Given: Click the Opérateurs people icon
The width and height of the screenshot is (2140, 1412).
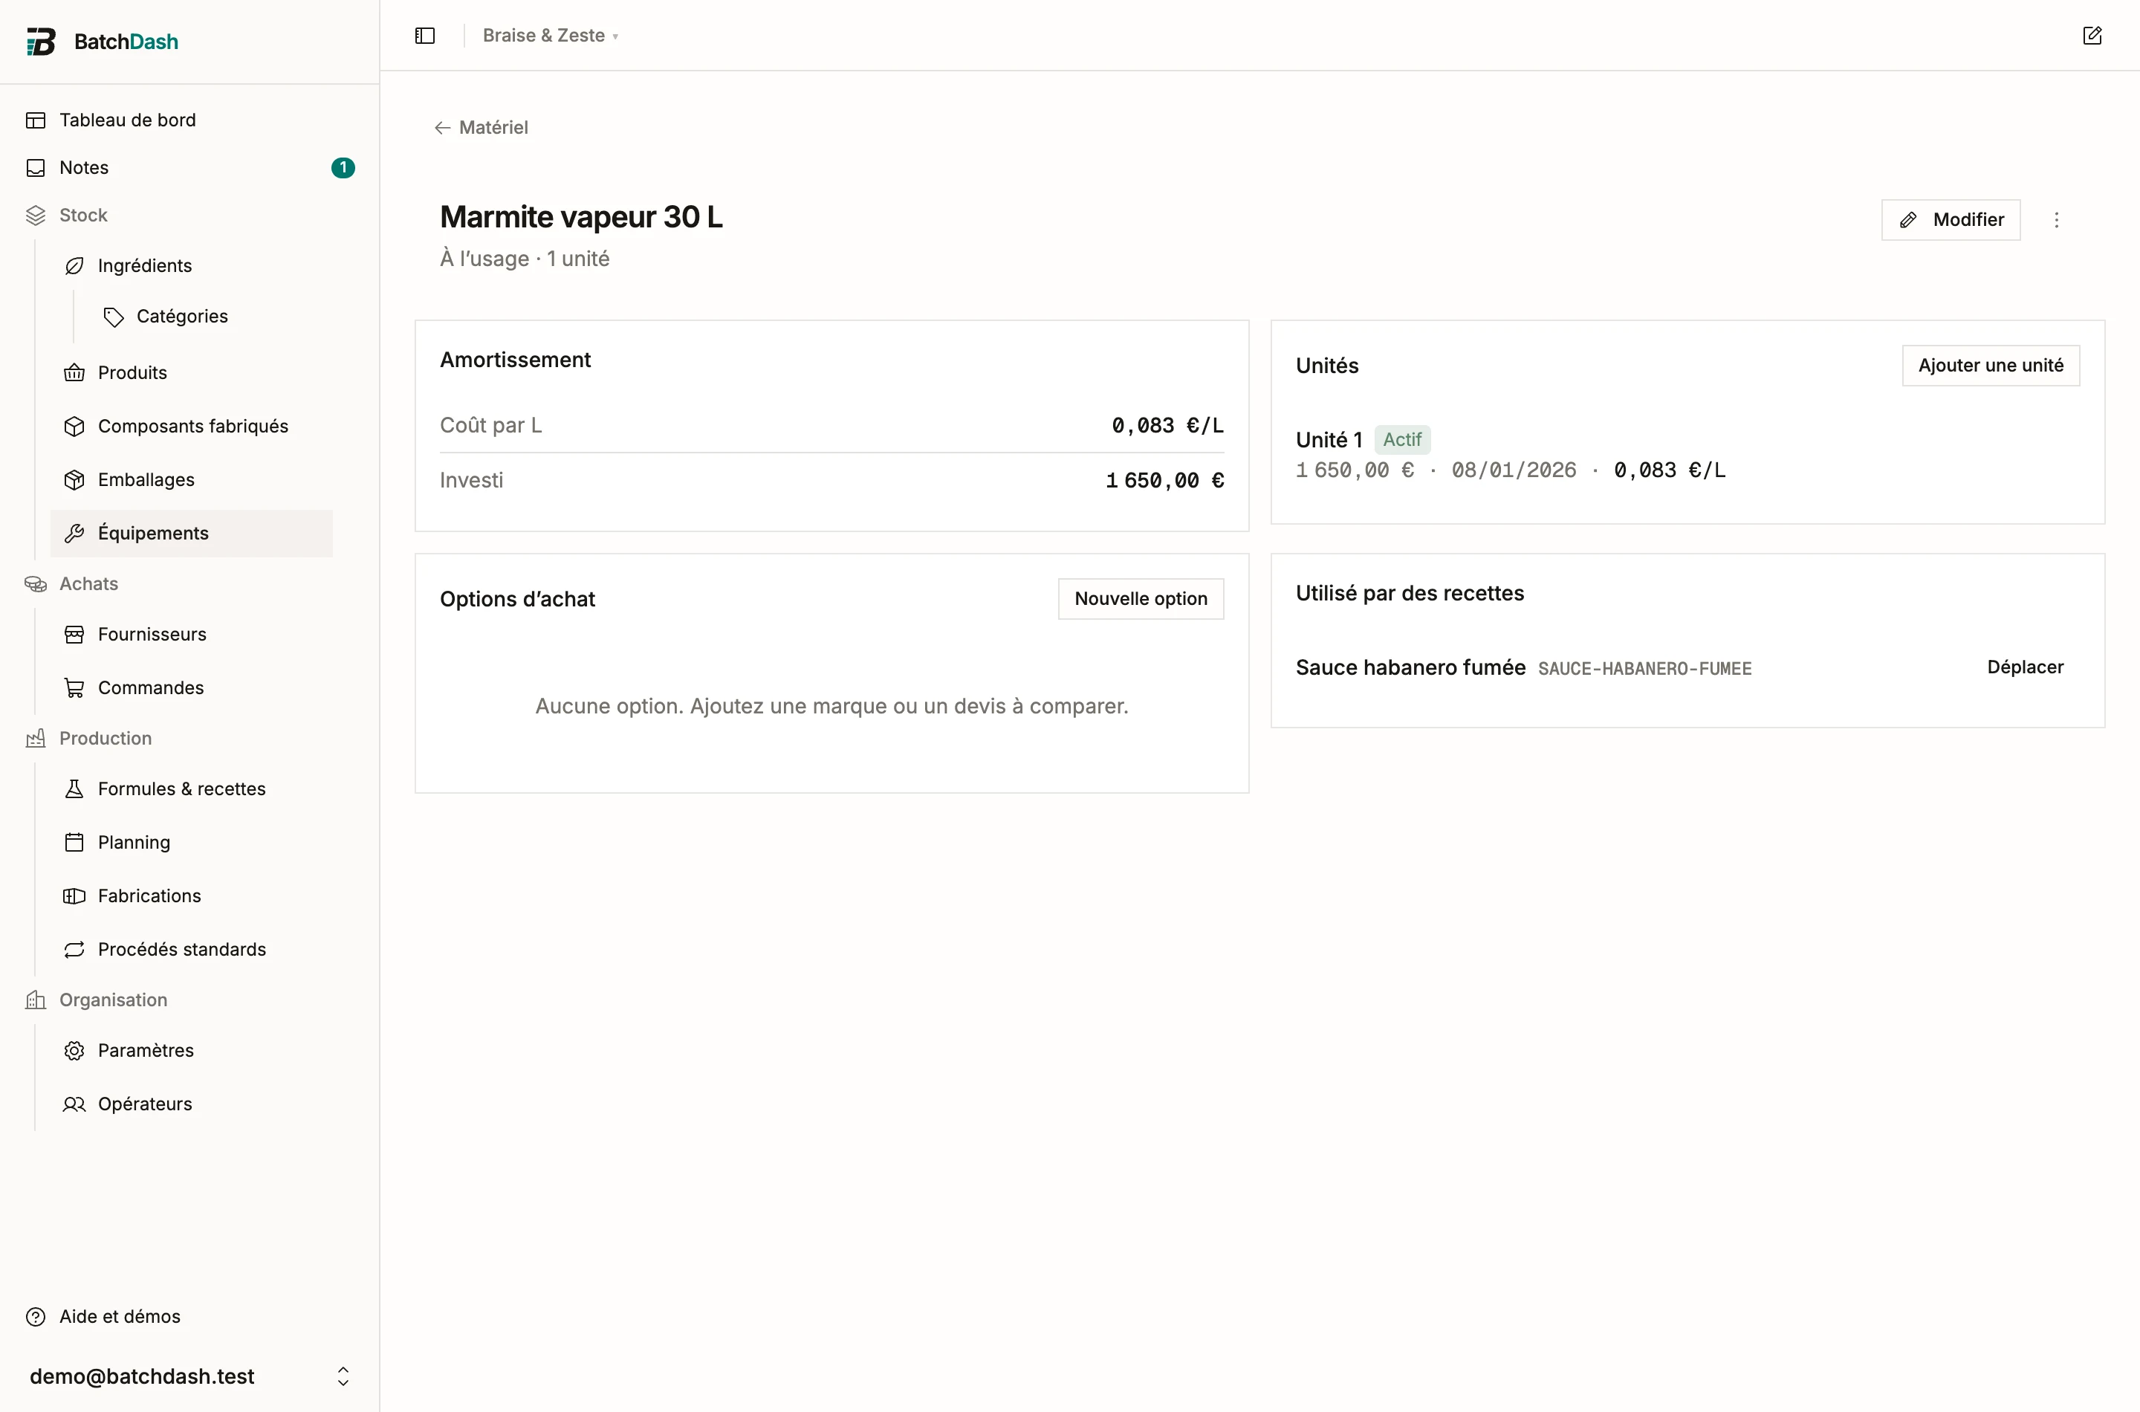Looking at the screenshot, I should (x=75, y=1104).
